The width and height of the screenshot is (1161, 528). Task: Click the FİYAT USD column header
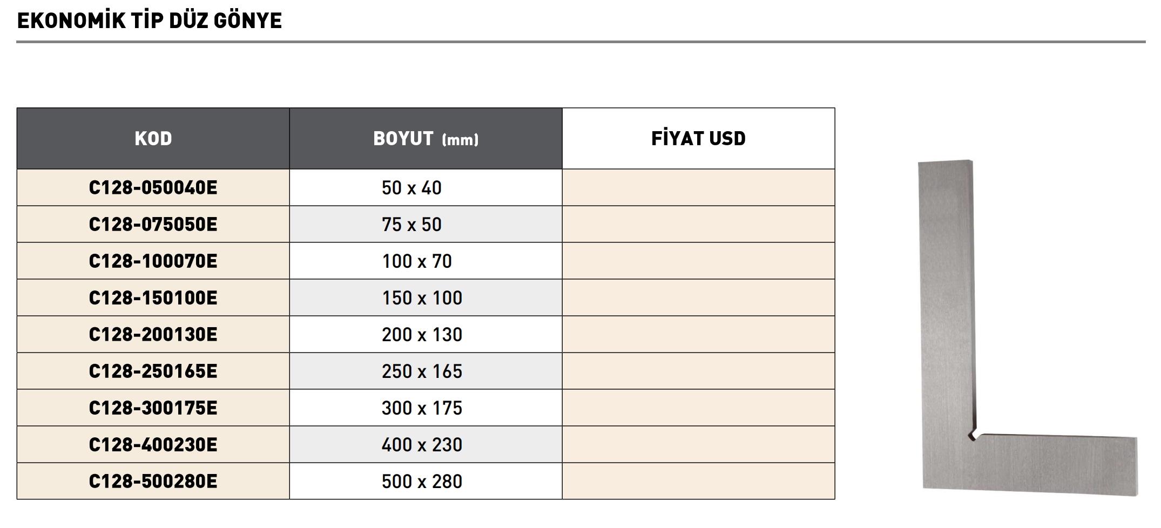(x=698, y=139)
